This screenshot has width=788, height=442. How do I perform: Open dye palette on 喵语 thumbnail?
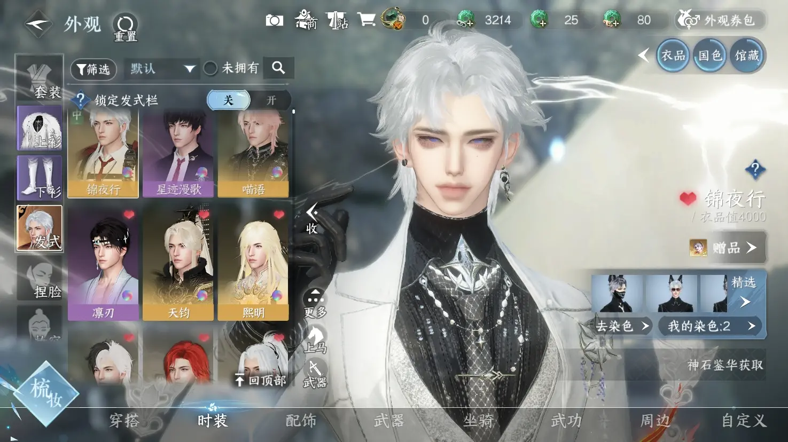pos(277,172)
